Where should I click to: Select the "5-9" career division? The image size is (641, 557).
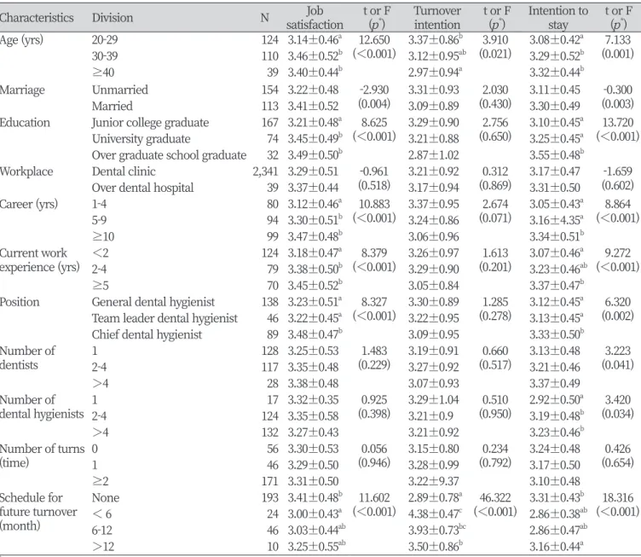point(99,220)
